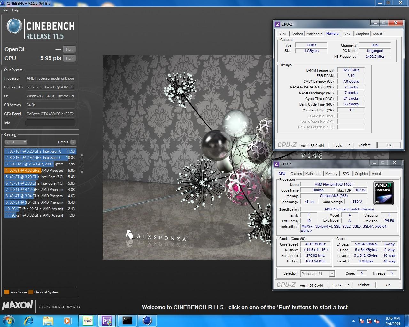Open the Help menu in Cinebench
409x327 pixels.
(15, 10)
